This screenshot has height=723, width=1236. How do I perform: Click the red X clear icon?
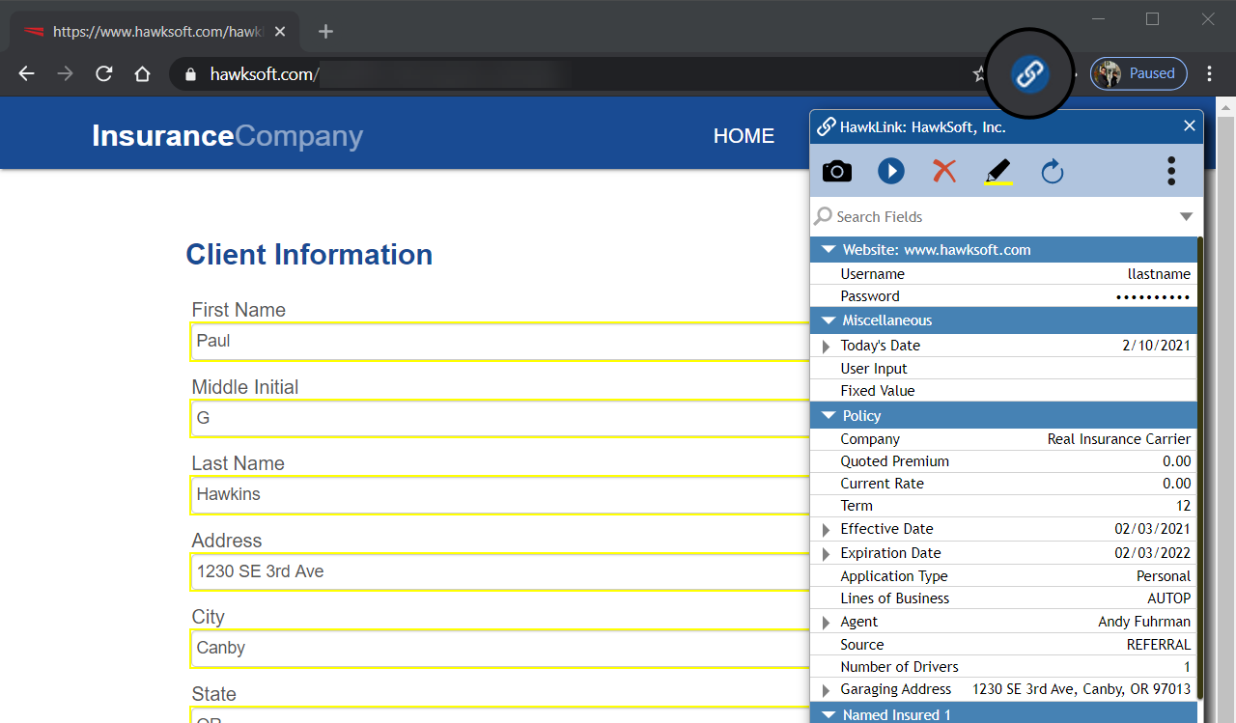coord(943,172)
